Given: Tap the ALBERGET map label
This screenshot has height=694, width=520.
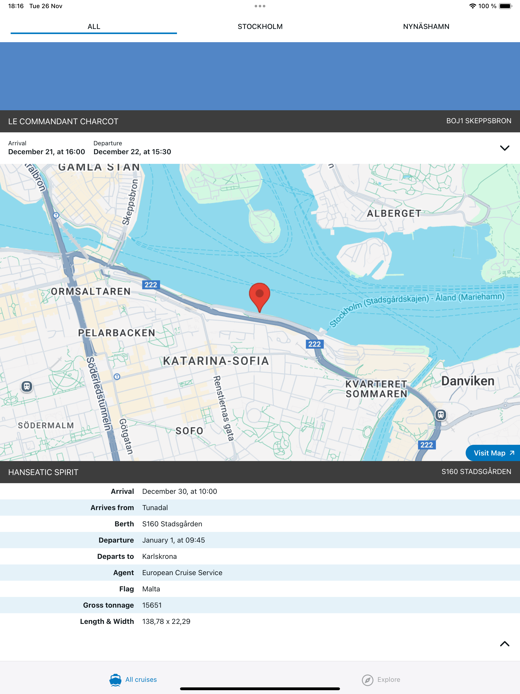Looking at the screenshot, I should point(394,213).
